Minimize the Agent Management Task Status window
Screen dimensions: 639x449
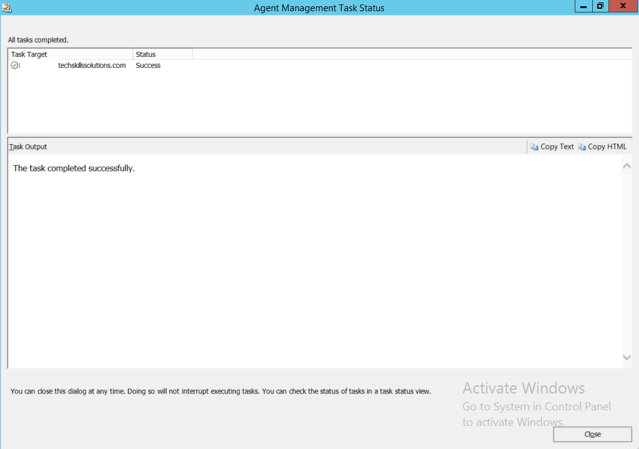[582, 6]
